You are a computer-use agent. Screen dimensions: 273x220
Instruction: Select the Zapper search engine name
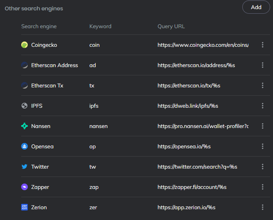40,187
